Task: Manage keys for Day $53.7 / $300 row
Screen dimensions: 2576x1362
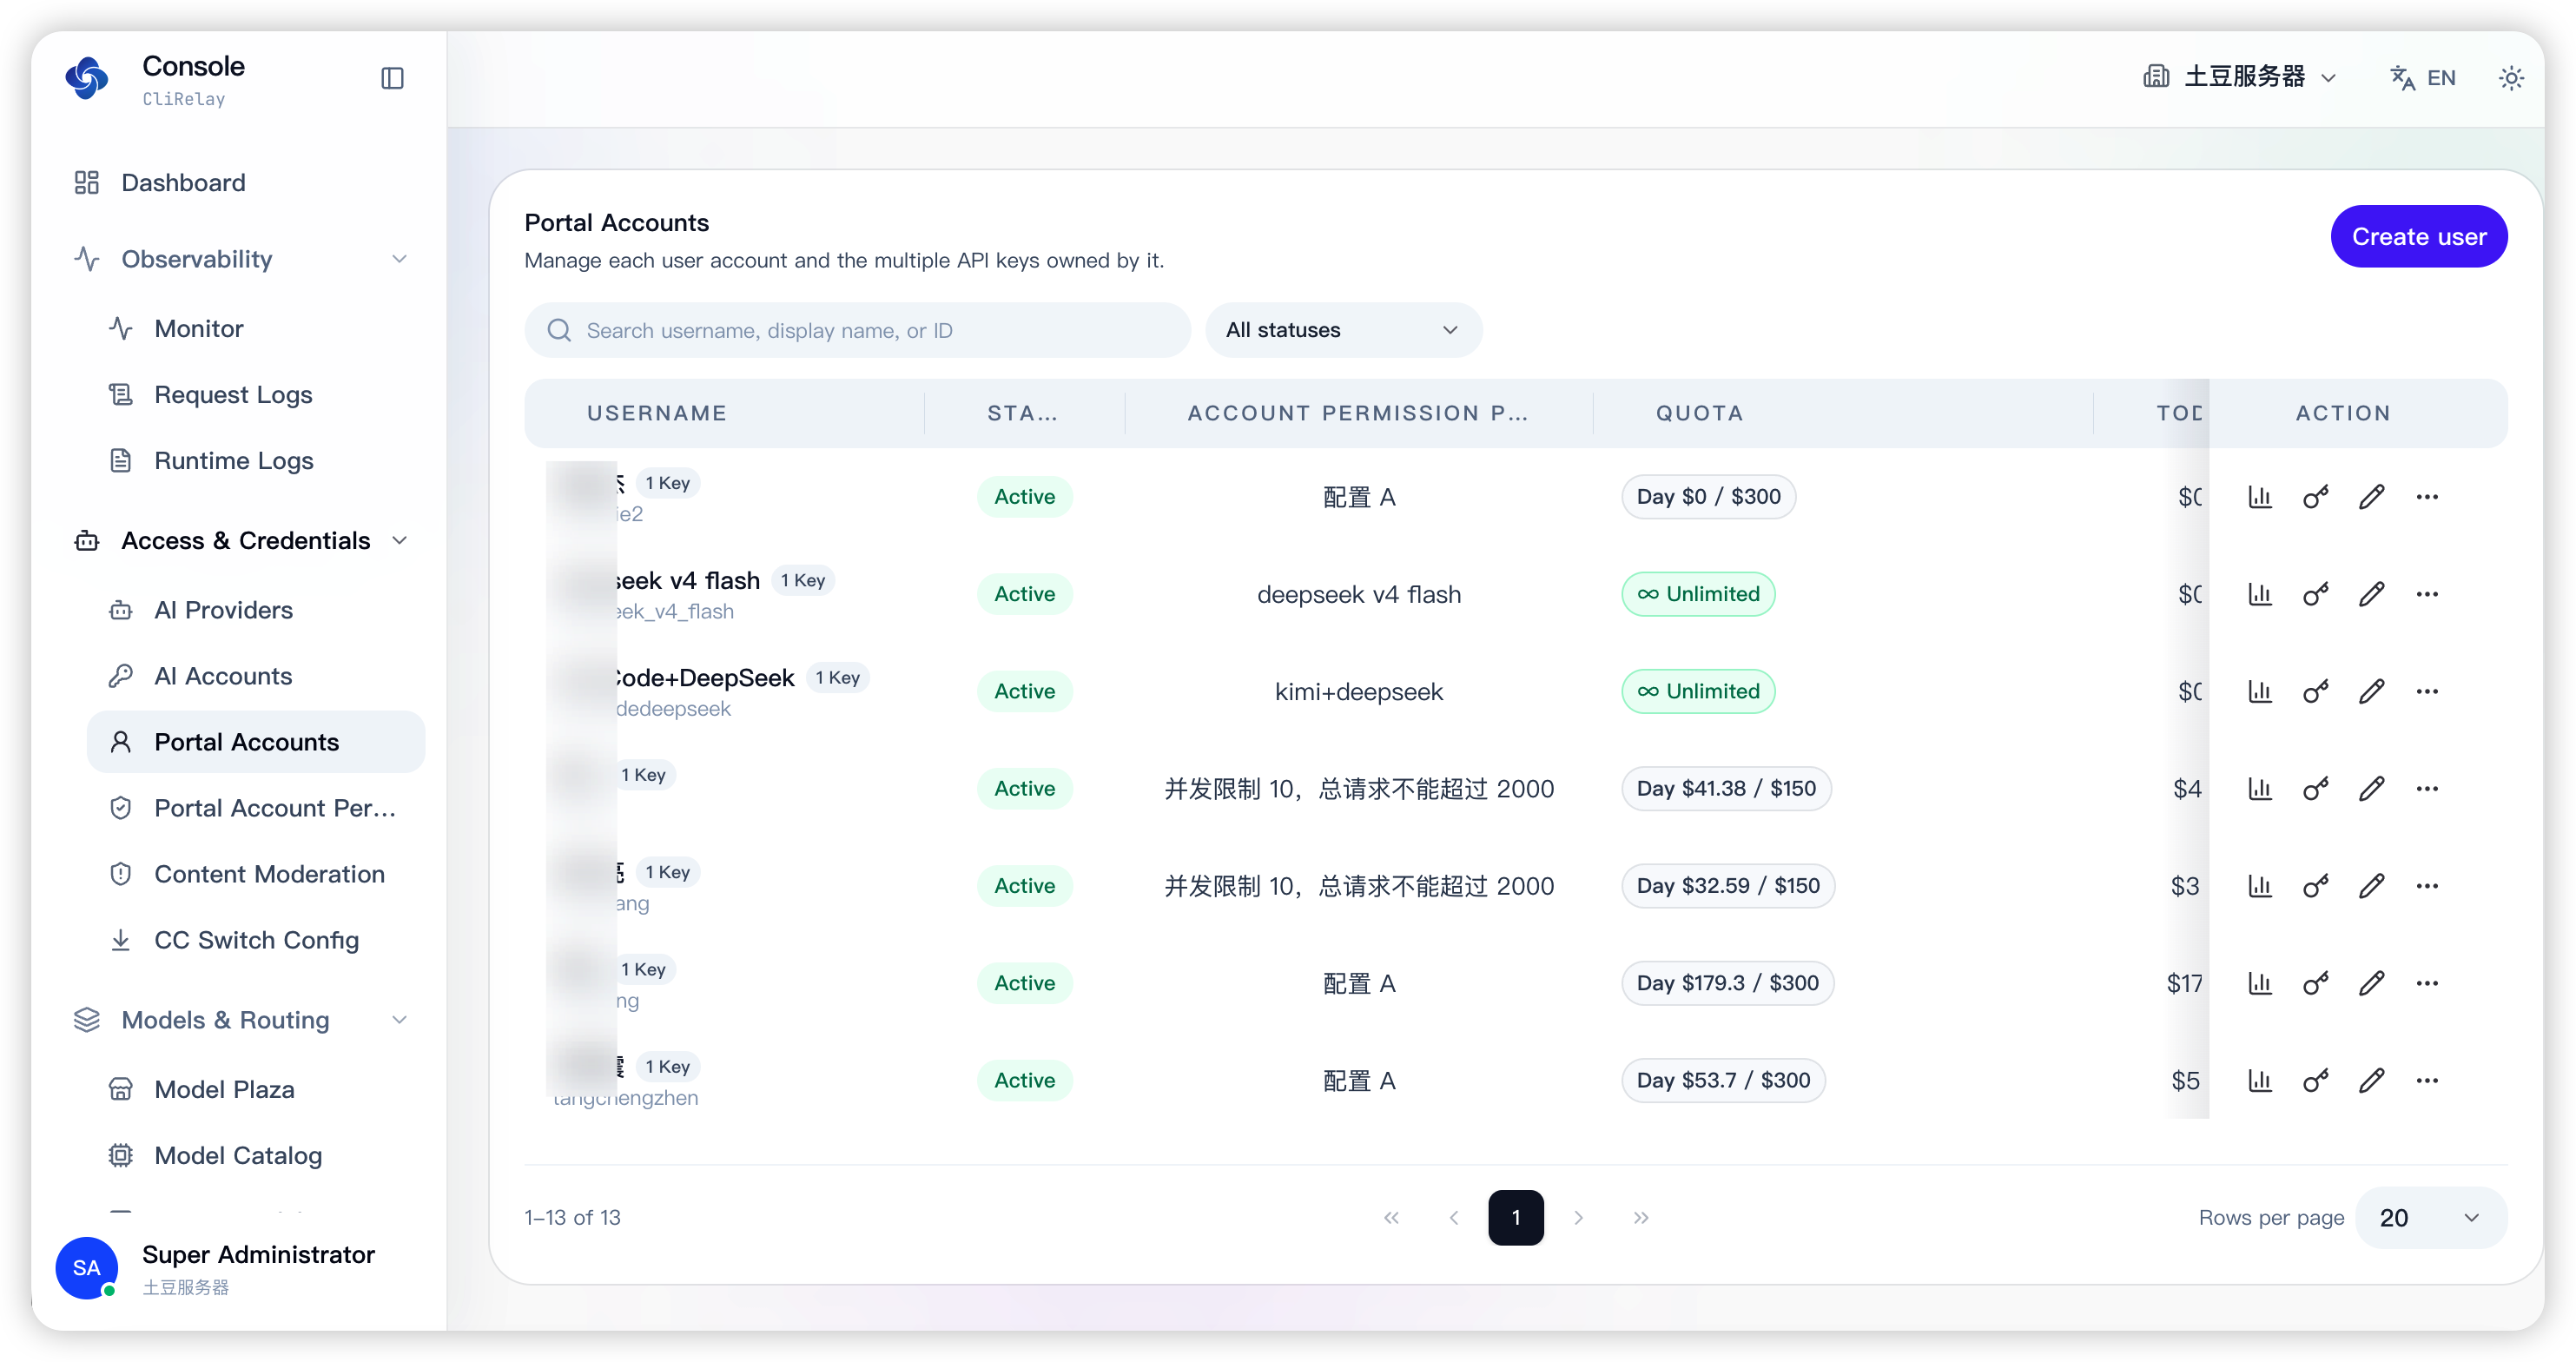Action: (x=2316, y=1081)
